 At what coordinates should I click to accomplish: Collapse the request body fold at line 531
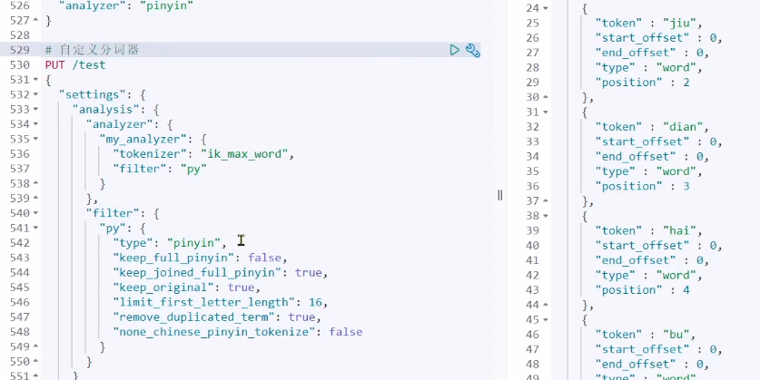(36, 80)
